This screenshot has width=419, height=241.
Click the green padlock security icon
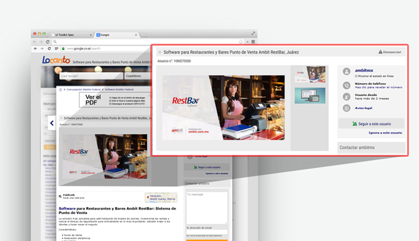coord(63,49)
